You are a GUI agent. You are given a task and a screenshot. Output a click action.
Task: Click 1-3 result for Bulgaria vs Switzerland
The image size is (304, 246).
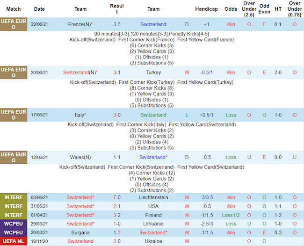click(x=117, y=232)
